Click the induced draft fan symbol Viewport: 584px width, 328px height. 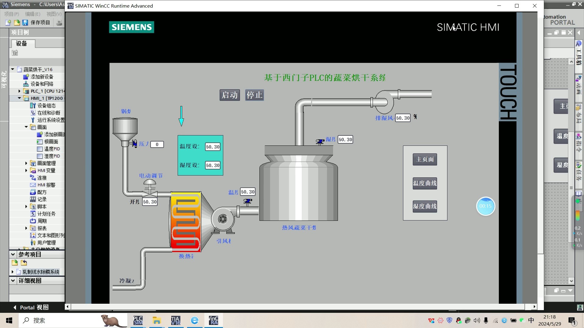[223, 219]
